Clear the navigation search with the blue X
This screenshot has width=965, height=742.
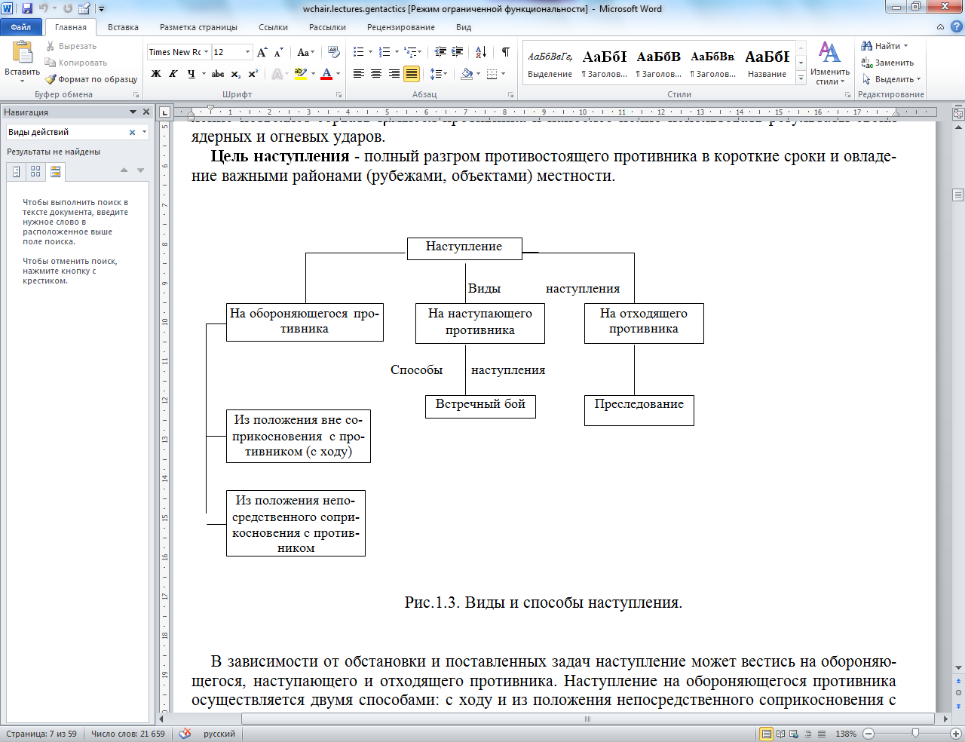click(x=132, y=132)
